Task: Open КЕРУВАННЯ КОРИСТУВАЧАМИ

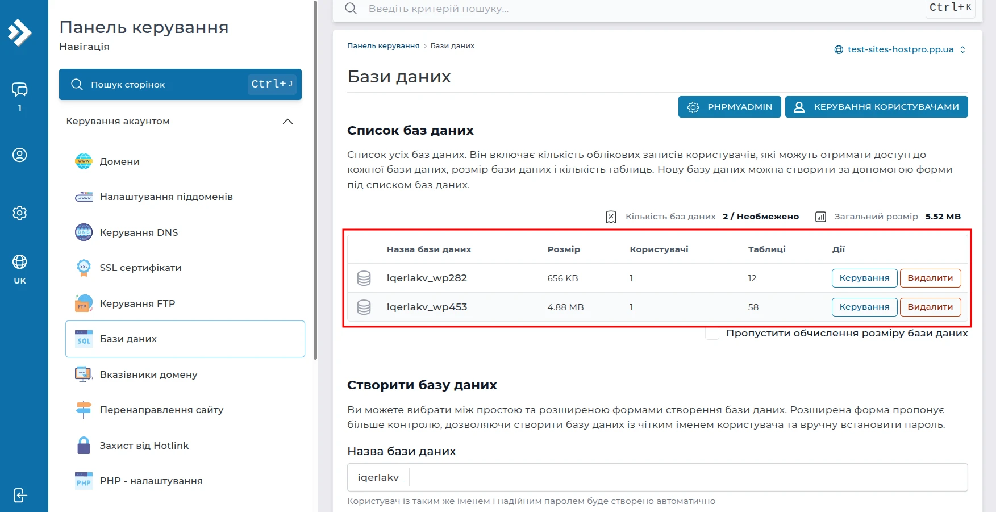Action: coord(877,107)
